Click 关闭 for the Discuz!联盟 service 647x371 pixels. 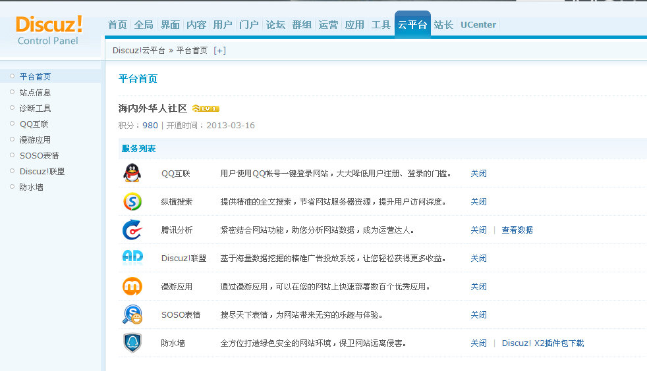478,258
